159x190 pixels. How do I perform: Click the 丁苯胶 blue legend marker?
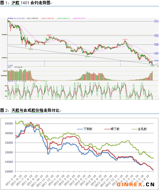[80, 129]
